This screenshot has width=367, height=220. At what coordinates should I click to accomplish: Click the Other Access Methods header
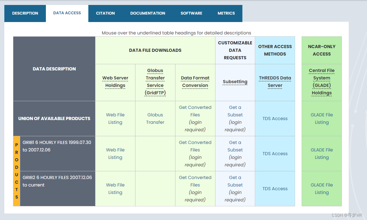[275, 50]
